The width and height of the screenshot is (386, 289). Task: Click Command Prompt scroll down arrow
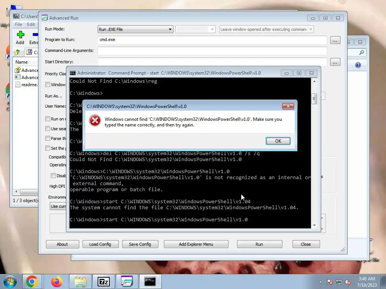pos(314,225)
